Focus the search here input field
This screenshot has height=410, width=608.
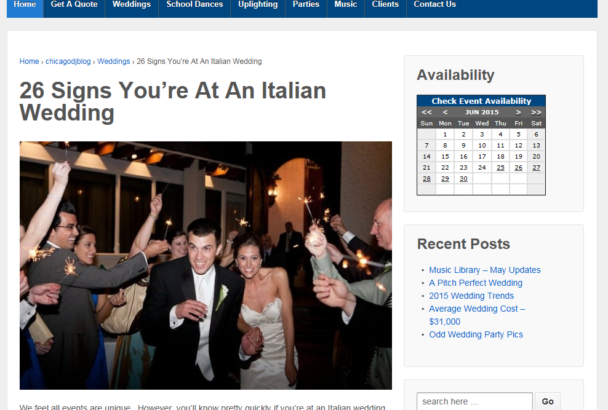pos(474,401)
